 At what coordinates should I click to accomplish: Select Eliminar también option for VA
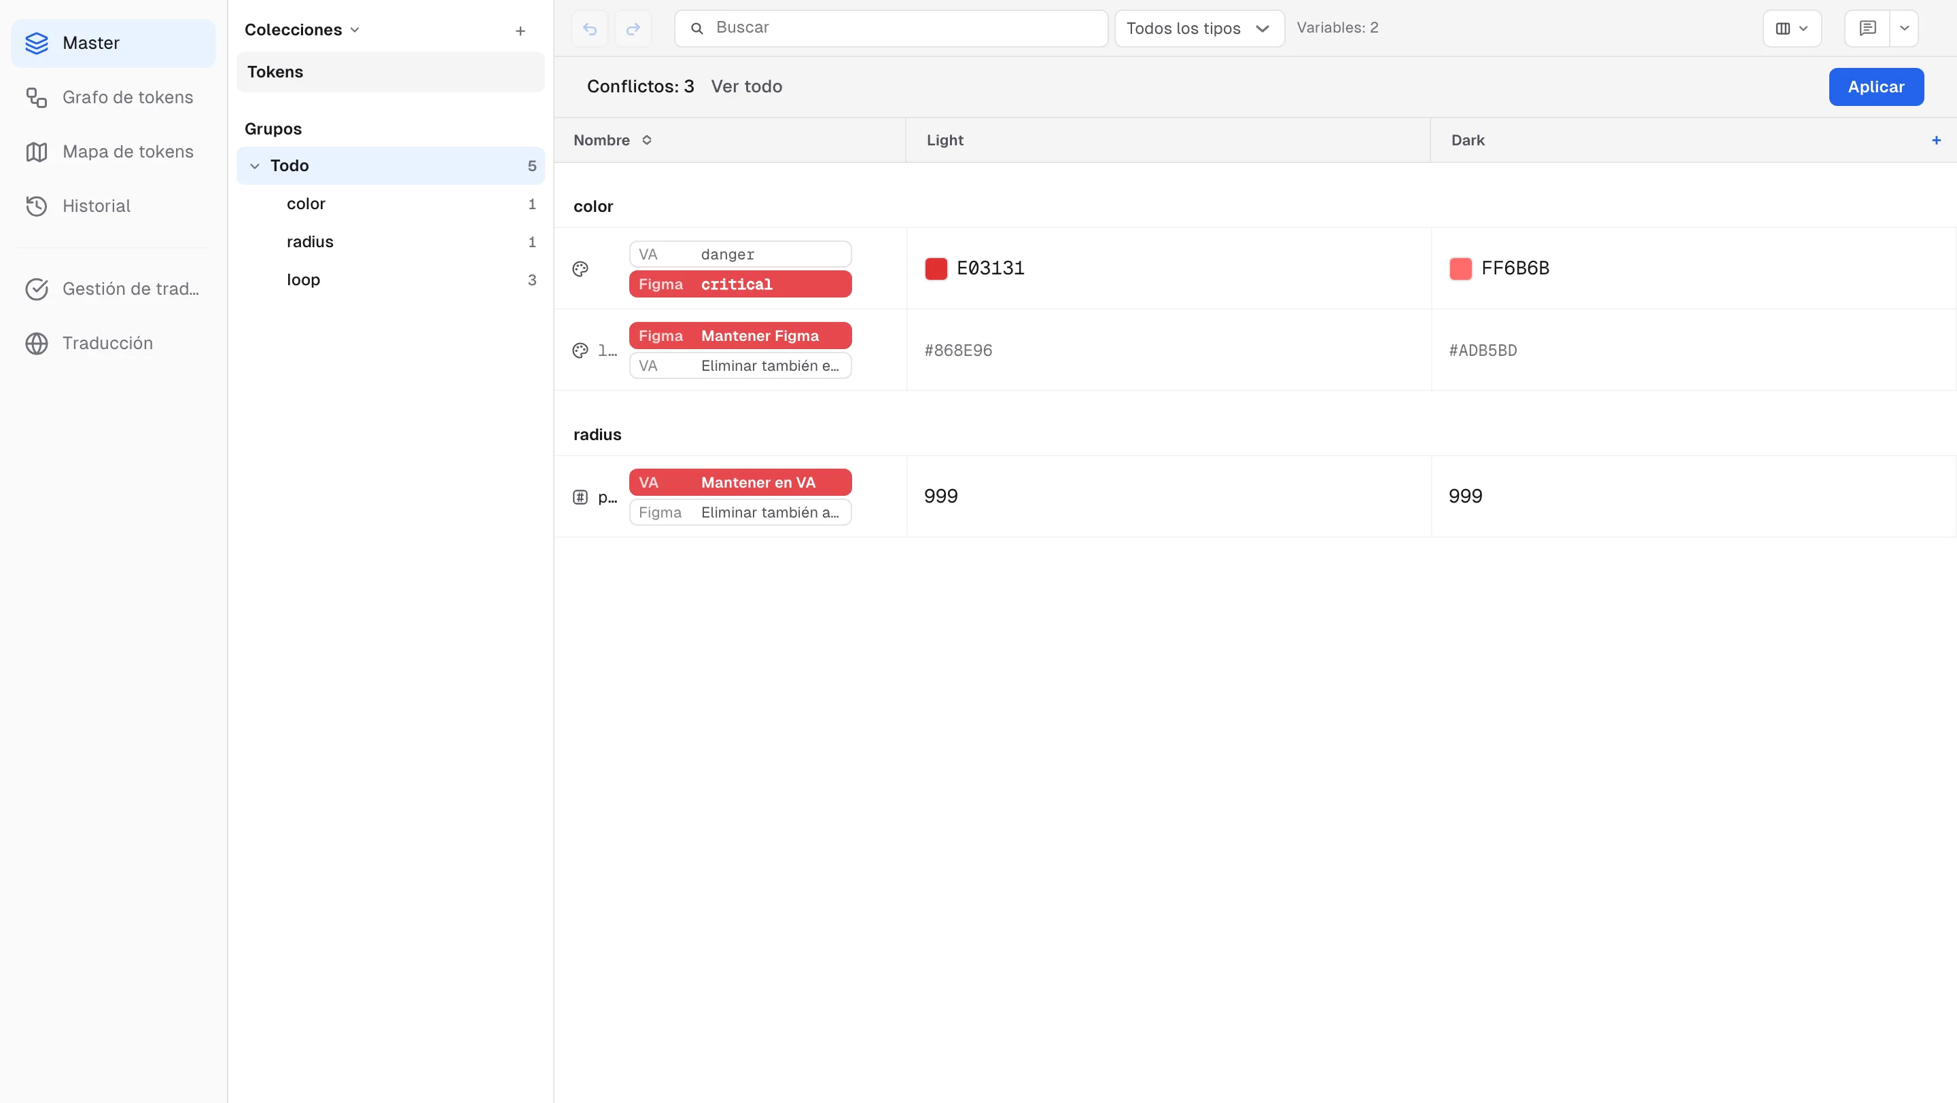pos(740,366)
